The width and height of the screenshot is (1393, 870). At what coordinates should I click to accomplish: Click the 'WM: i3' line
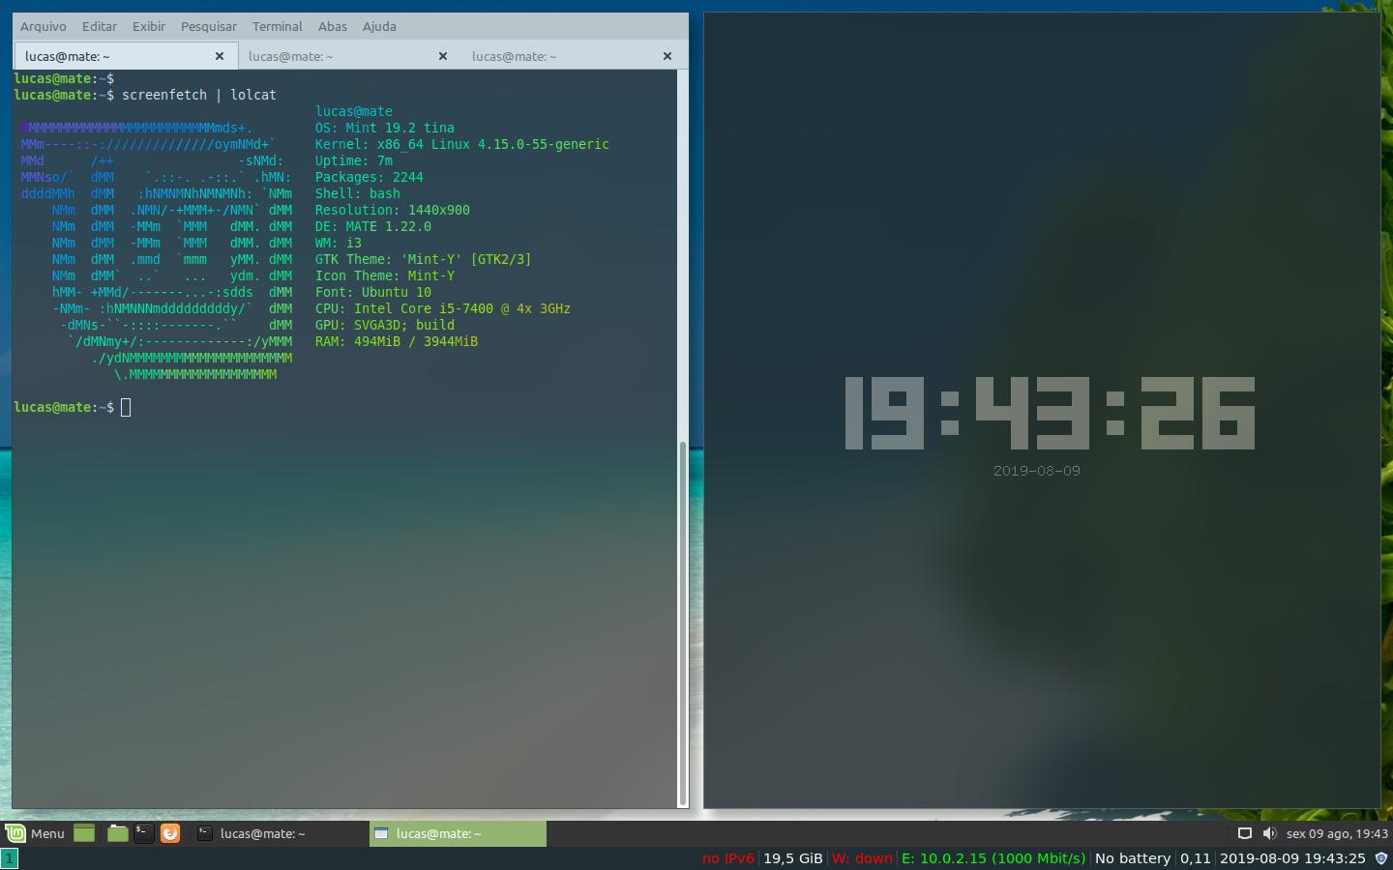338,243
